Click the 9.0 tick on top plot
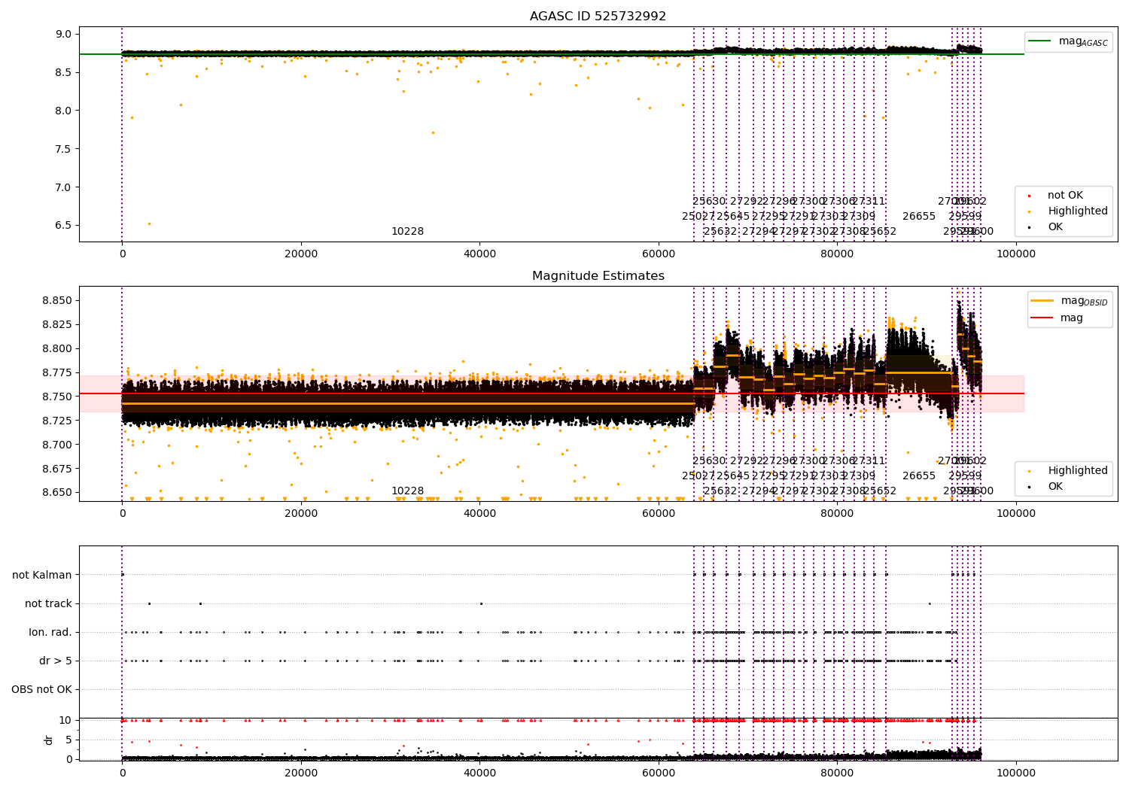 tap(63, 34)
